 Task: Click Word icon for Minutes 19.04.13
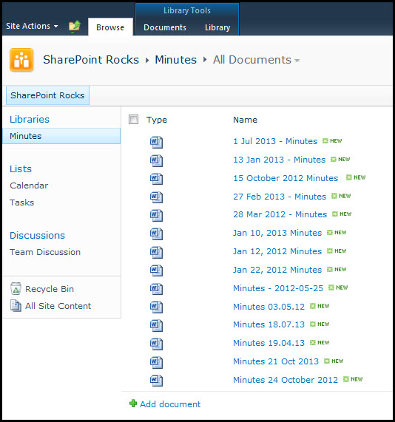pyautogui.click(x=156, y=344)
